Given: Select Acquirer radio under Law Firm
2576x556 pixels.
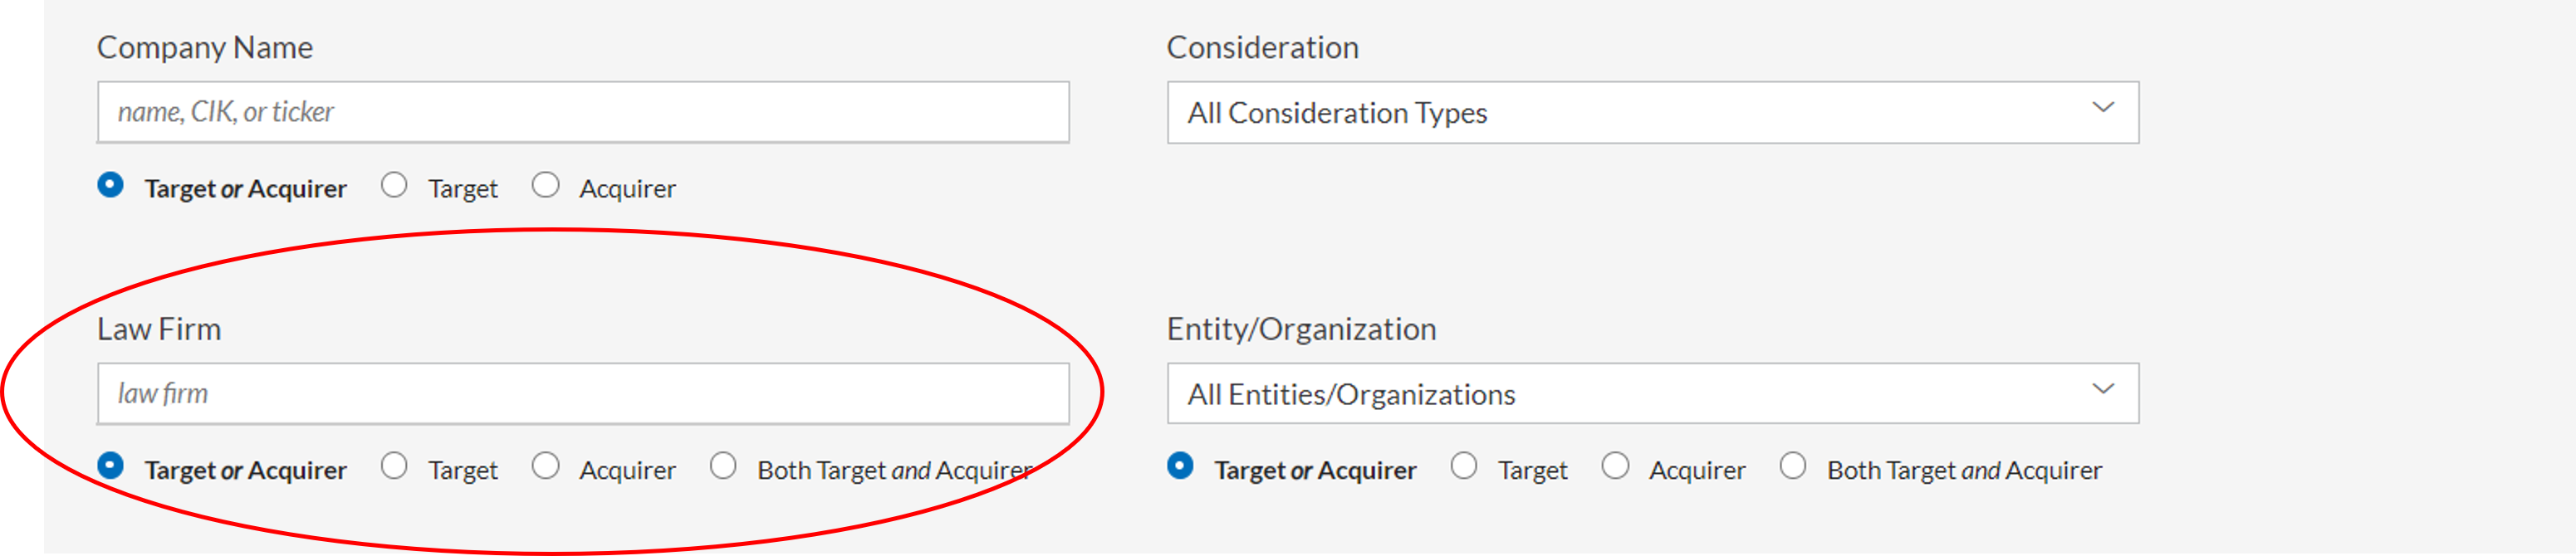Looking at the screenshot, I should (x=546, y=467).
